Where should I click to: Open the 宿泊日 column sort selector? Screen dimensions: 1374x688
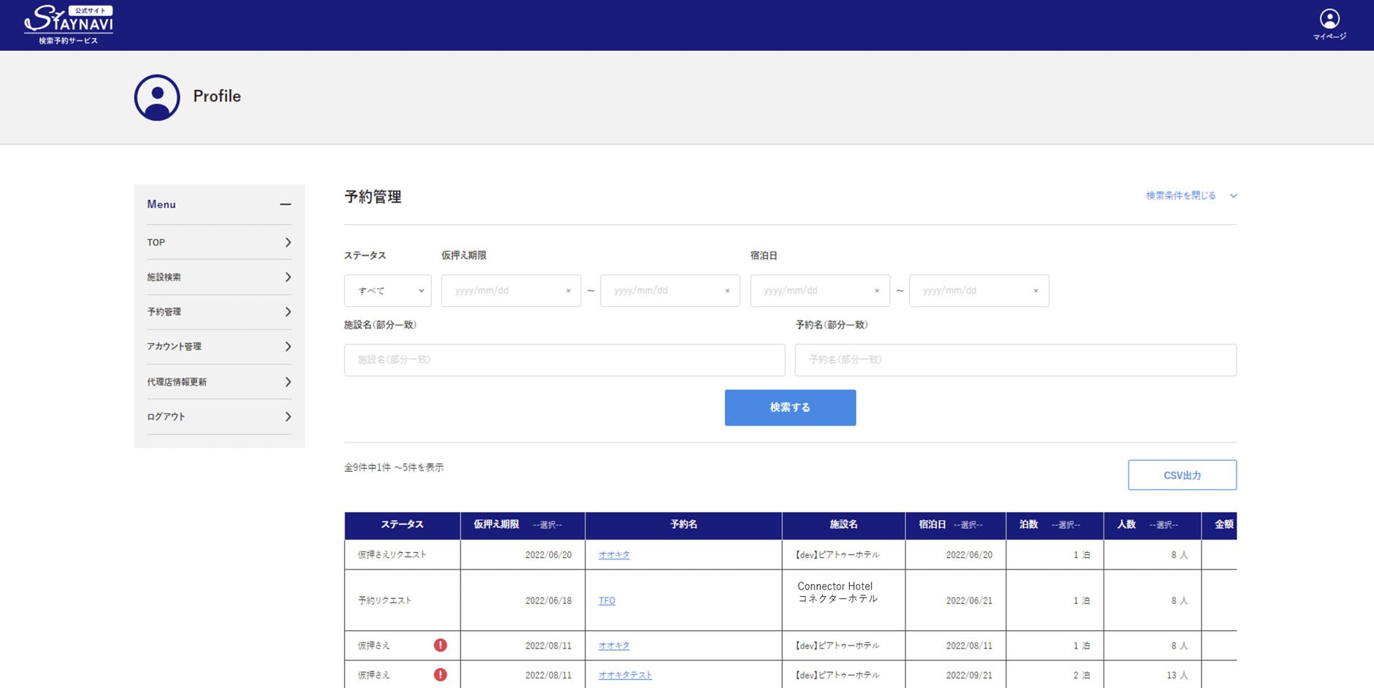(968, 525)
